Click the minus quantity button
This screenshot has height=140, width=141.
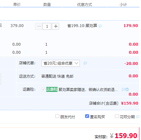click(x=39, y=26)
